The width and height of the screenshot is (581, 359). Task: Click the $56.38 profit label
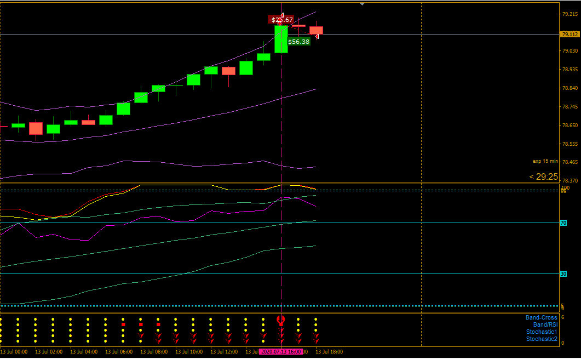pos(298,42)
